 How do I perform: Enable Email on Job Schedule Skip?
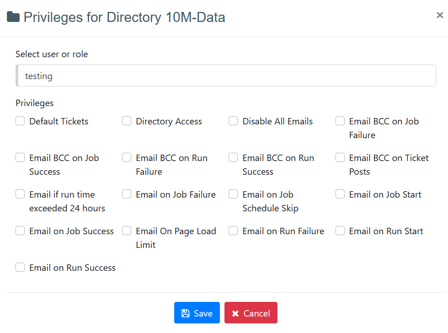tap(233, 194)
